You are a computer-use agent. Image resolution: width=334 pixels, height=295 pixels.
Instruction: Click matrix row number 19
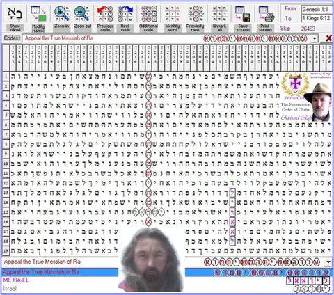click(6, 250)
